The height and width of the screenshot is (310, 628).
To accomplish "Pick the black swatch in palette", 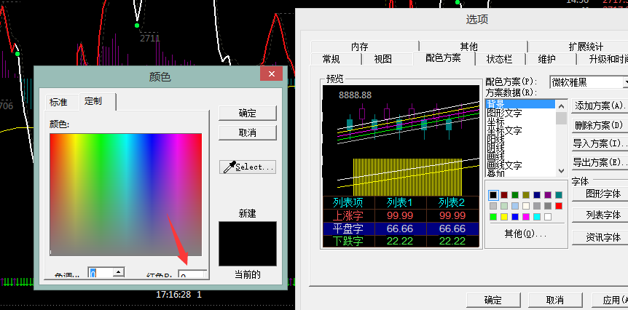I will tap(493, 195).
